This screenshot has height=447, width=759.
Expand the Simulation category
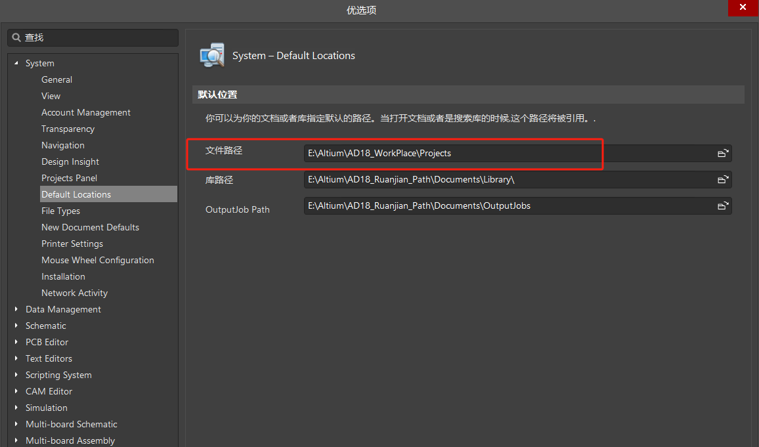[16, 408]
